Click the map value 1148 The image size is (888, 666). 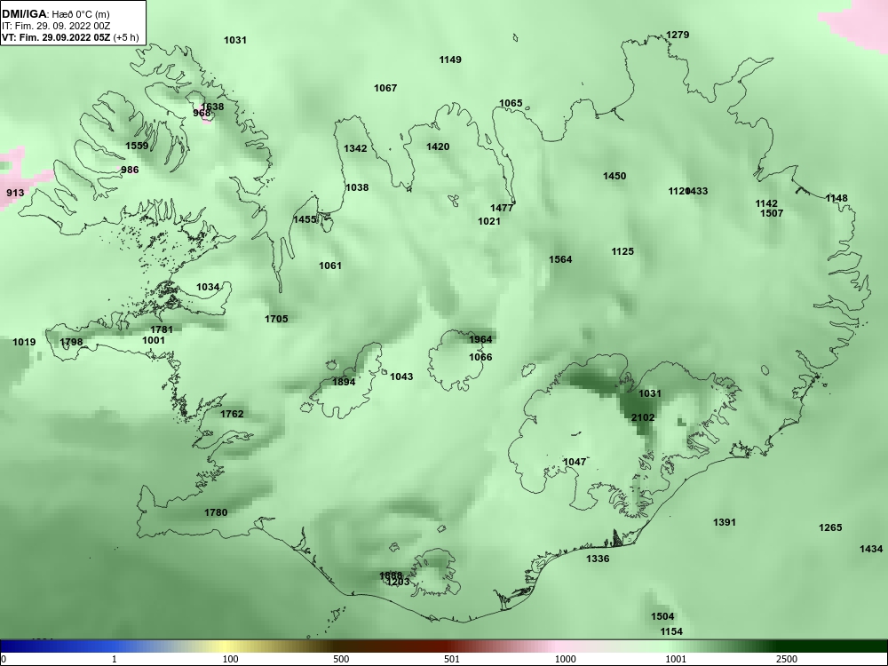click(x=836, y=198)
